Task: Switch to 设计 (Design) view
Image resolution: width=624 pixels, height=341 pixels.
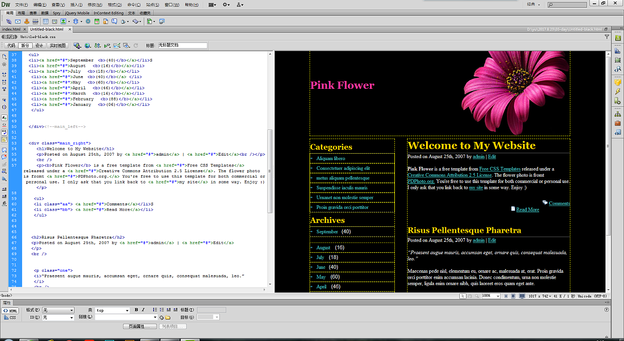Action: coord(39,45)
